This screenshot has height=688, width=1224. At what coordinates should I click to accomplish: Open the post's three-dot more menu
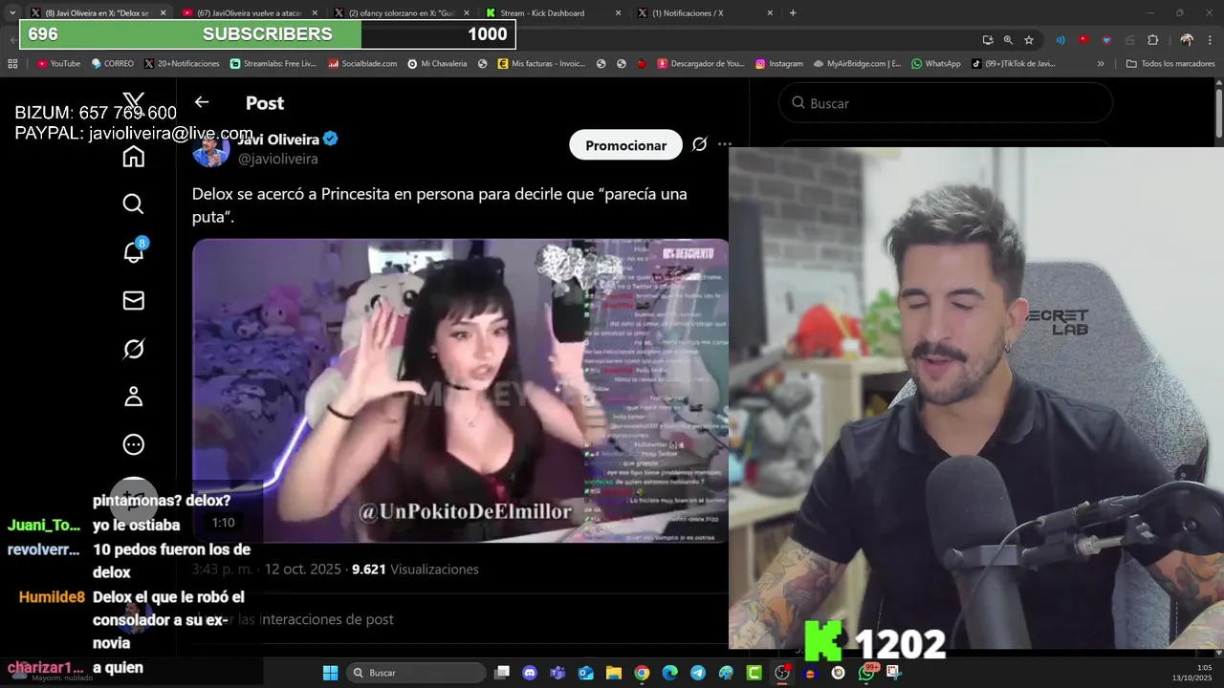725,144
